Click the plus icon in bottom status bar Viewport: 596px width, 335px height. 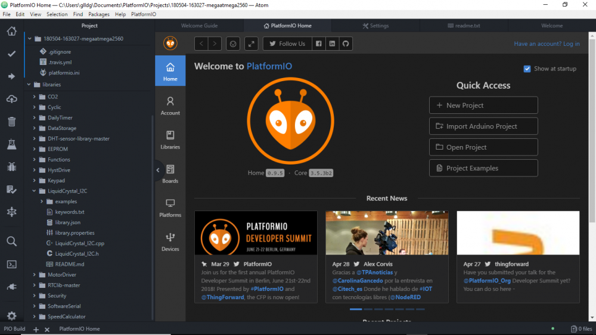point(36,329)
